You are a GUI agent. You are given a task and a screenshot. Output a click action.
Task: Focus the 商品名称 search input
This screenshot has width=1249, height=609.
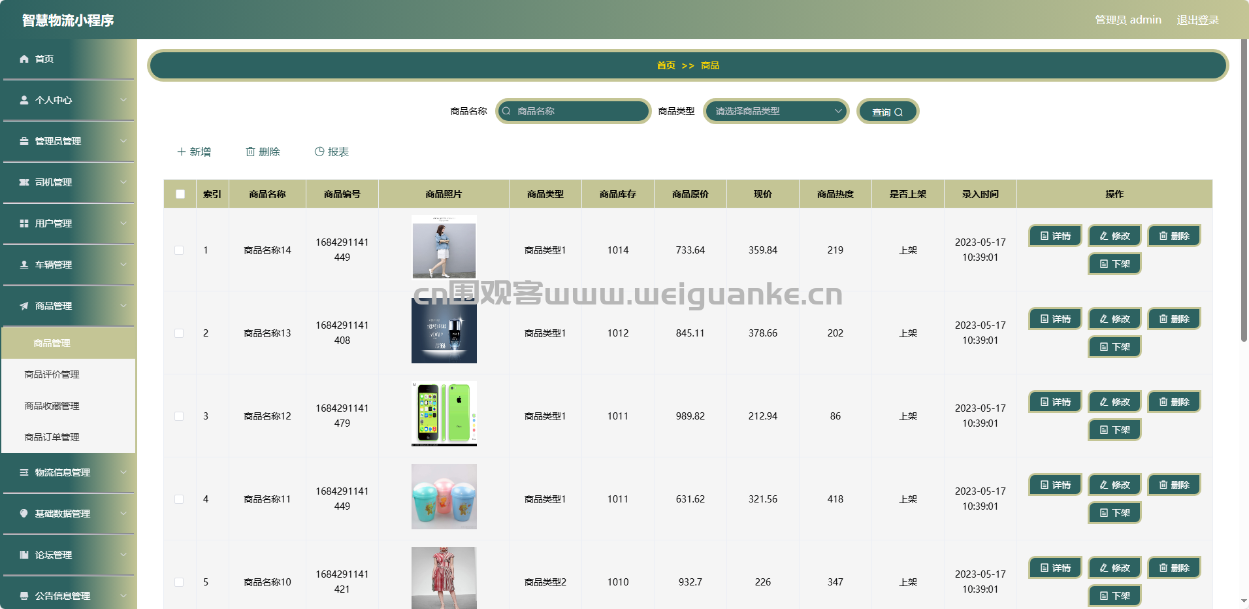(574, 111)
